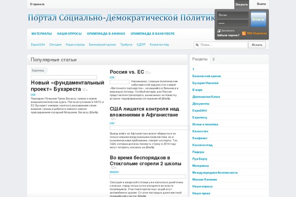Select Банковский кризис in submenu
This screenshot has height=197, width=296.
[102, 45]
